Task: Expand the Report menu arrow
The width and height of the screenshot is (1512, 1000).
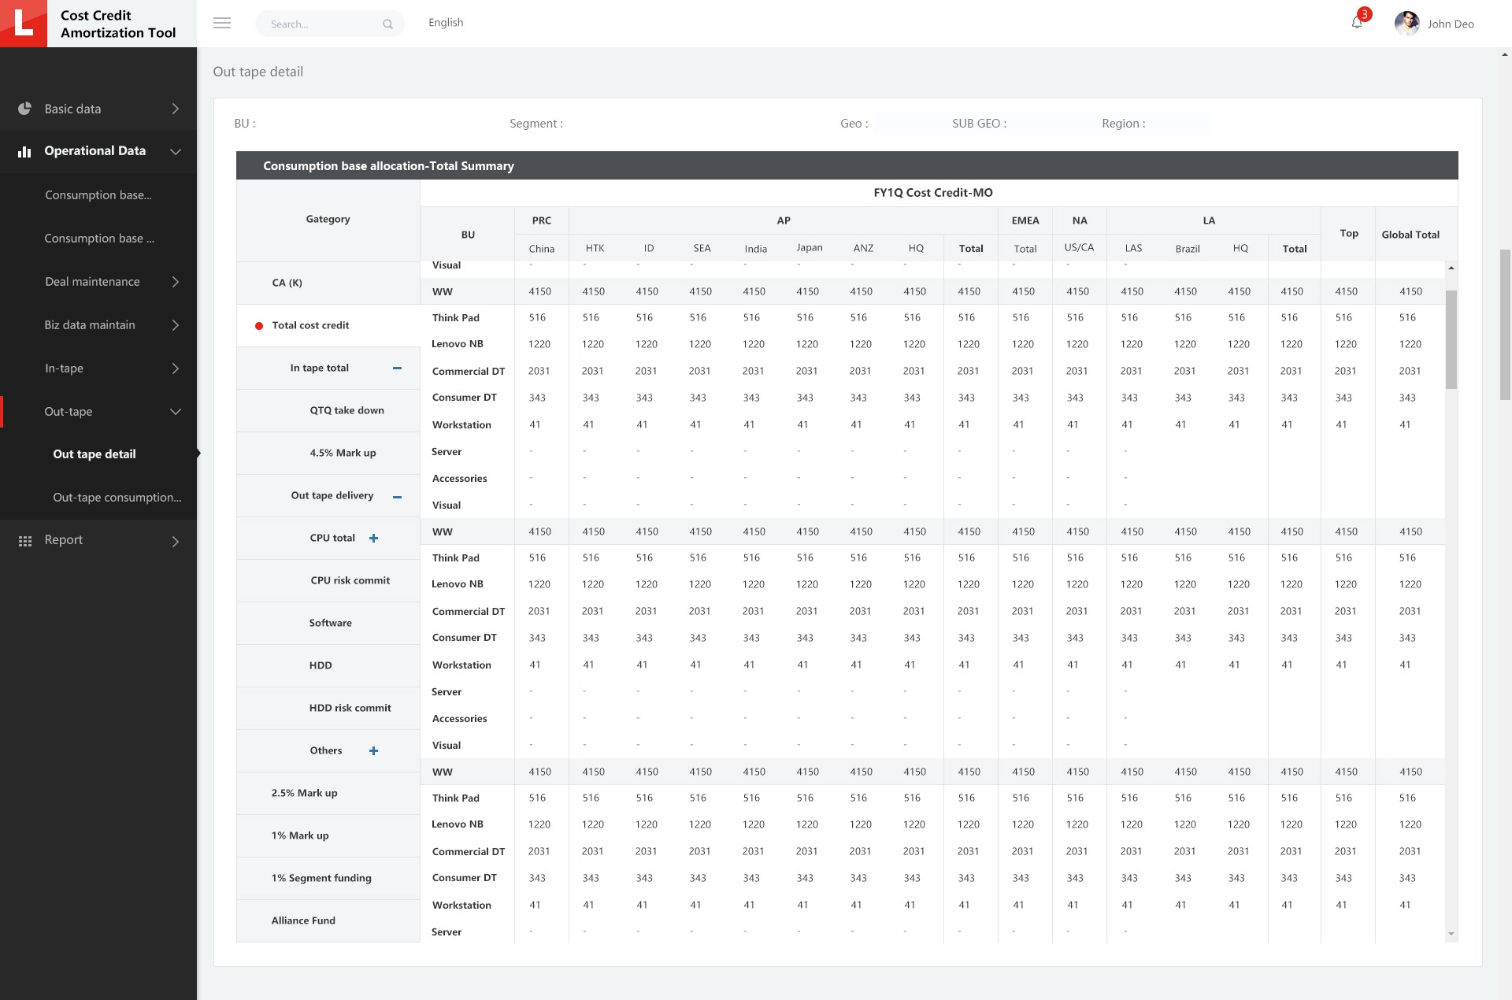Action: [x=176, y=541]
